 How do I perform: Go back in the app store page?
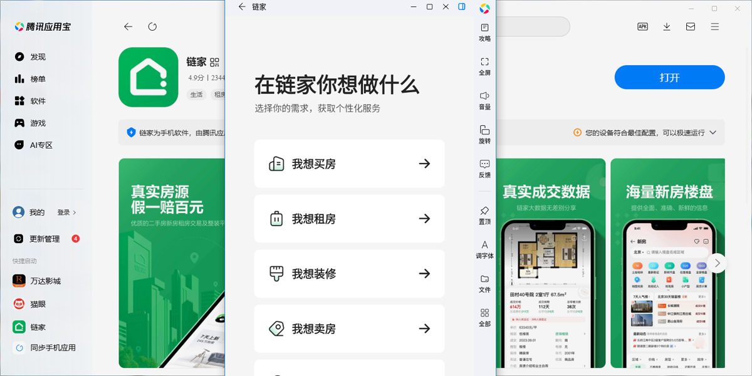pos(128,26)
